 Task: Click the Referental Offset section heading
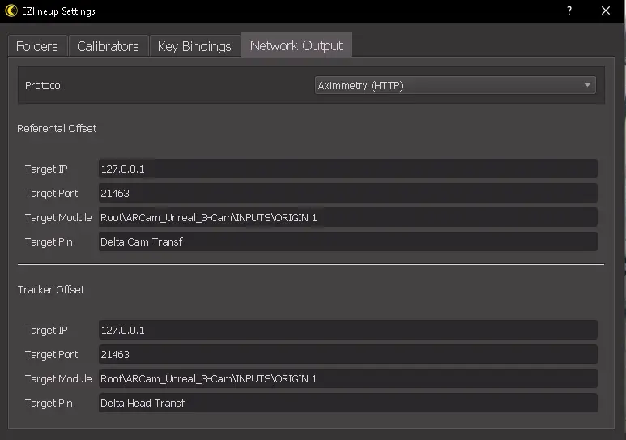point(57,129)
